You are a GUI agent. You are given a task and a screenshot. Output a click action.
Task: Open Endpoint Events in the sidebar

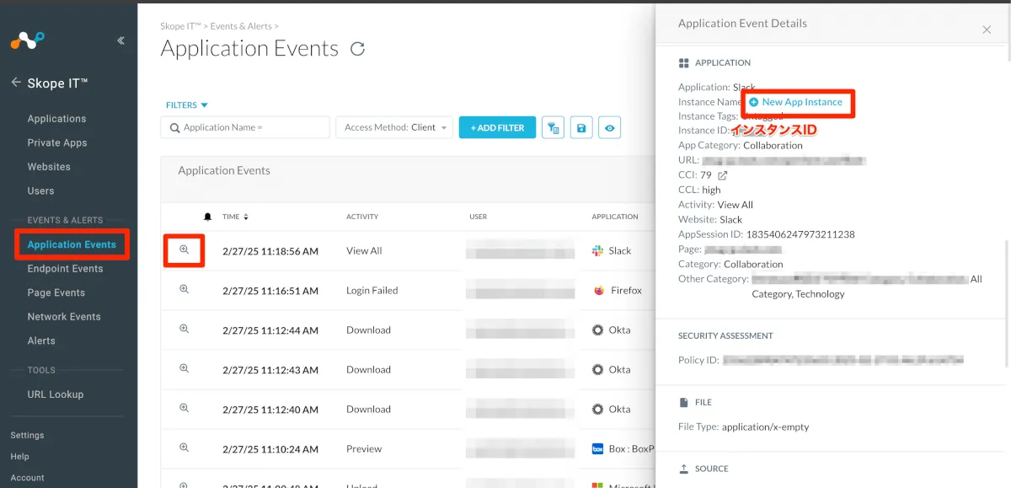point(65,269)
